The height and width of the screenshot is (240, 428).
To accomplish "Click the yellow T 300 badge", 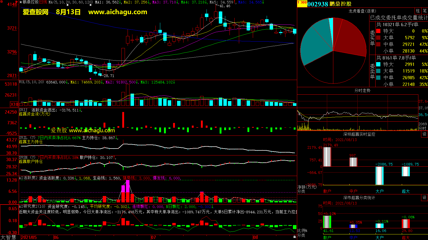I will pyautogui.click(x=302, y=3).
